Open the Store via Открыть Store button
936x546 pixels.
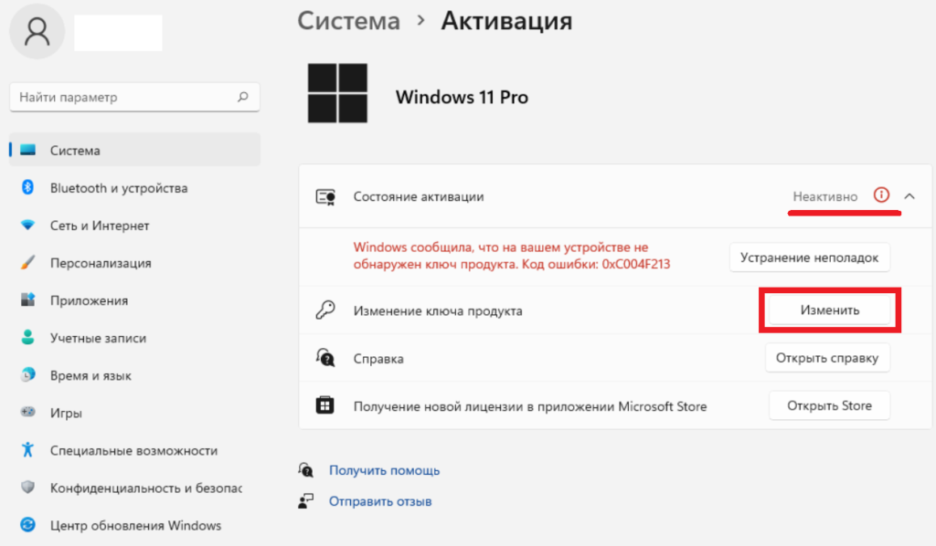(x=829, y=405)
